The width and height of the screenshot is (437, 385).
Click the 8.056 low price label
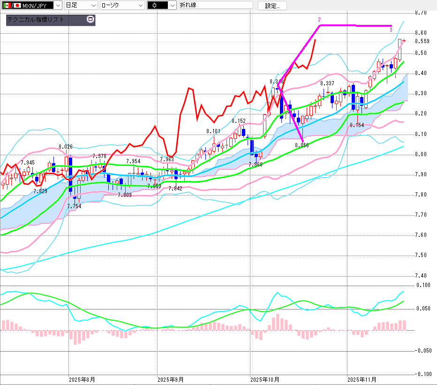click(x=301, y=145)
